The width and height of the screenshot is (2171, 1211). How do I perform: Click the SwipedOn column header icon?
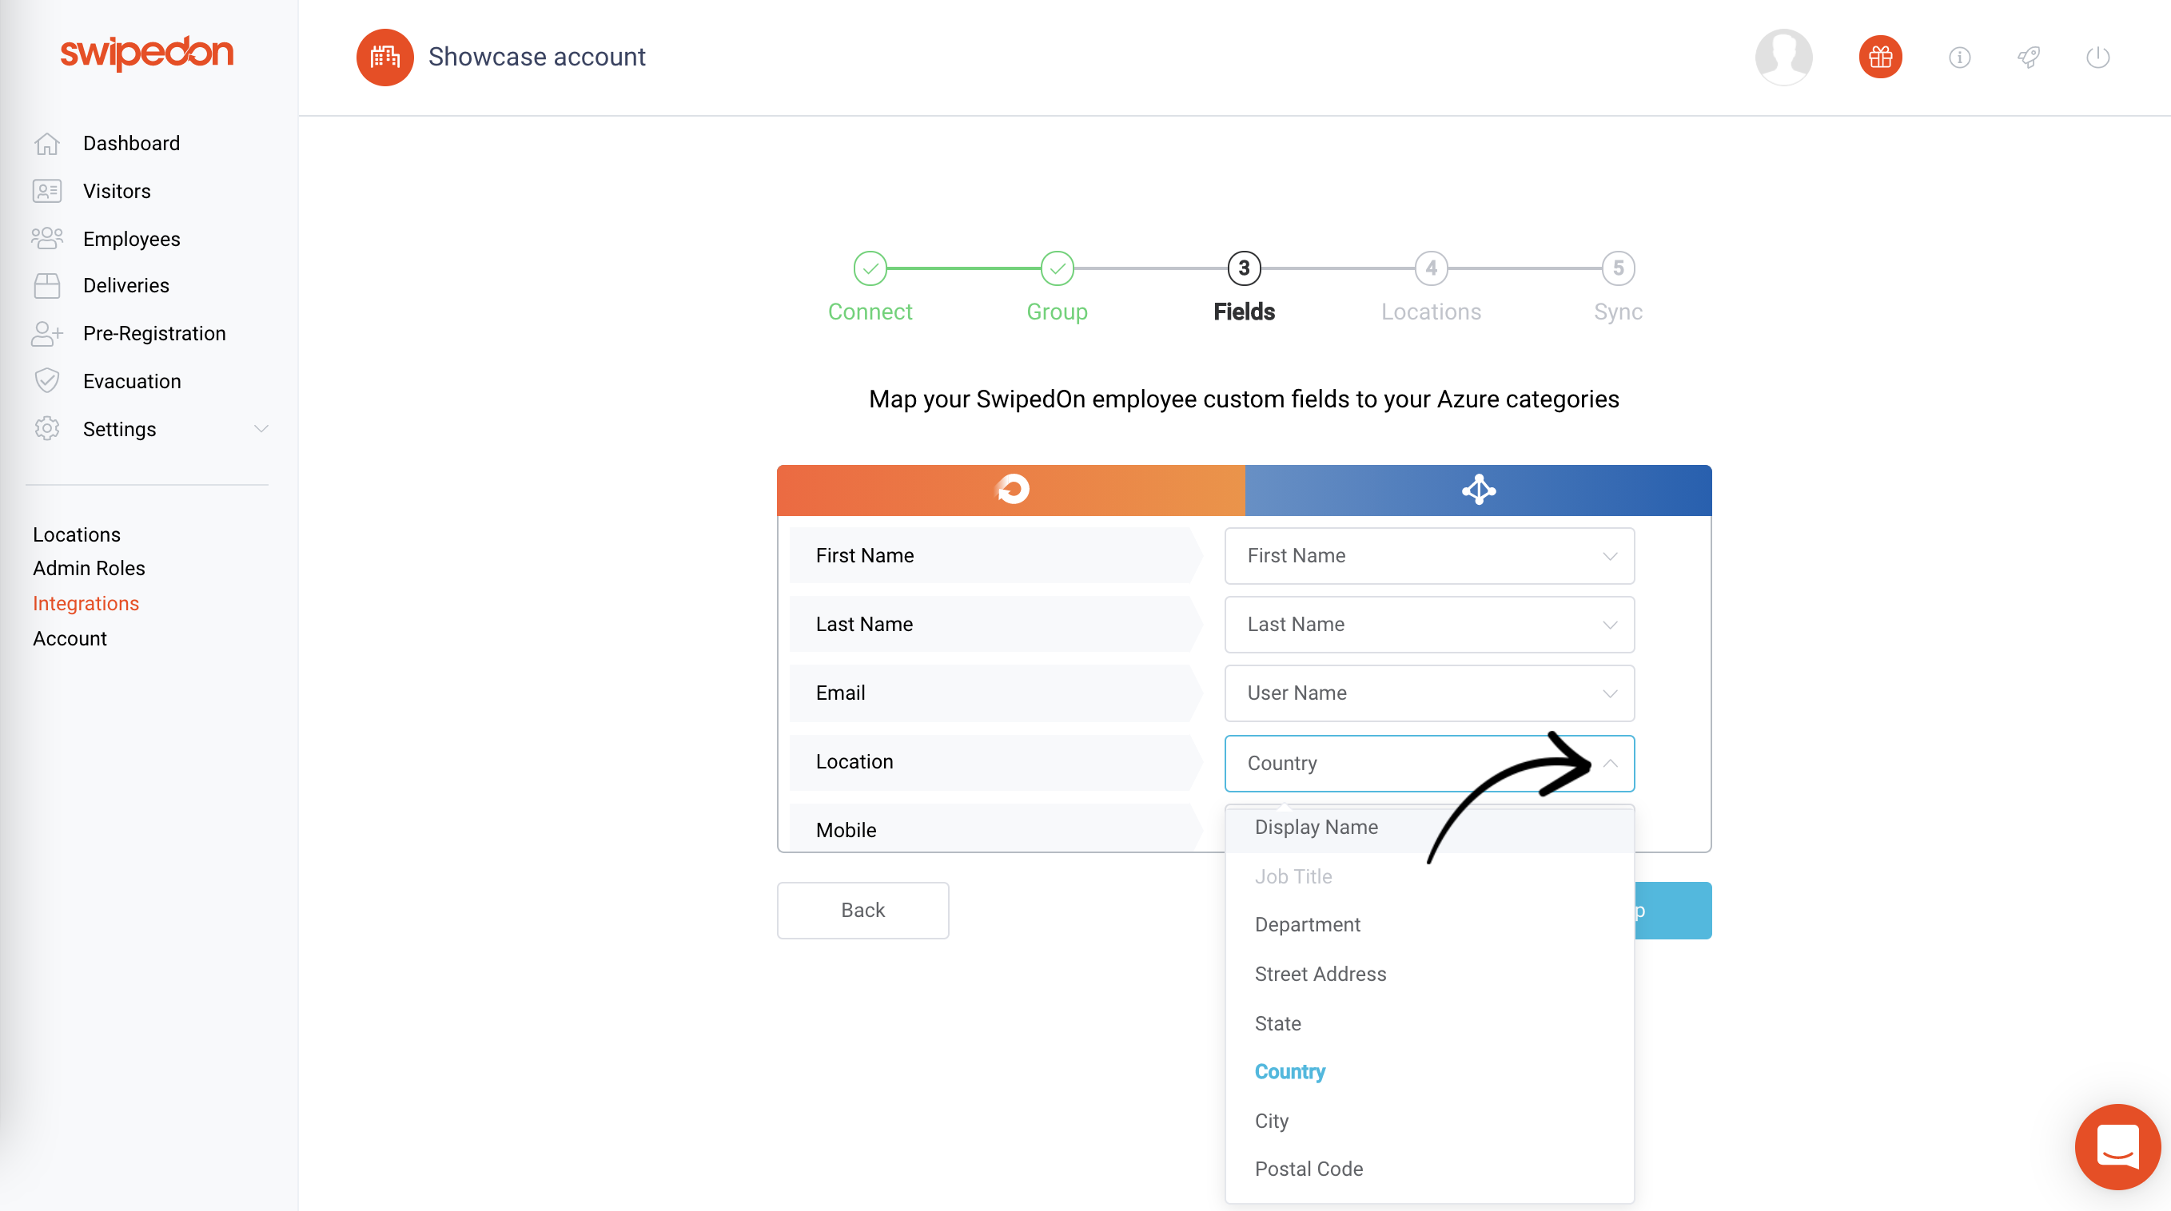(1012, 490)
